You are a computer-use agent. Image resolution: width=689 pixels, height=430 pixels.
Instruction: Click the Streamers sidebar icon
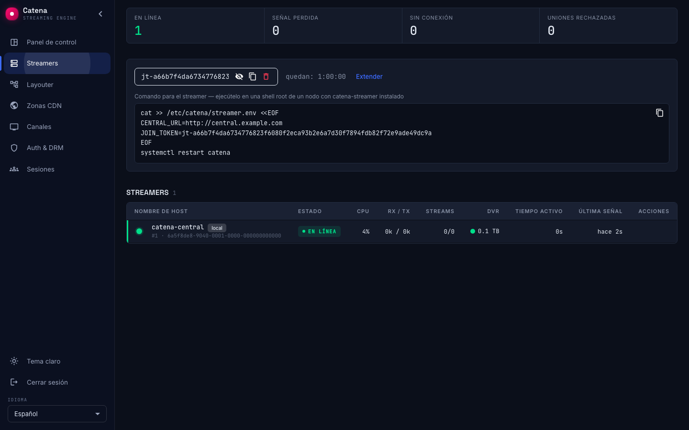pos(14,63)
